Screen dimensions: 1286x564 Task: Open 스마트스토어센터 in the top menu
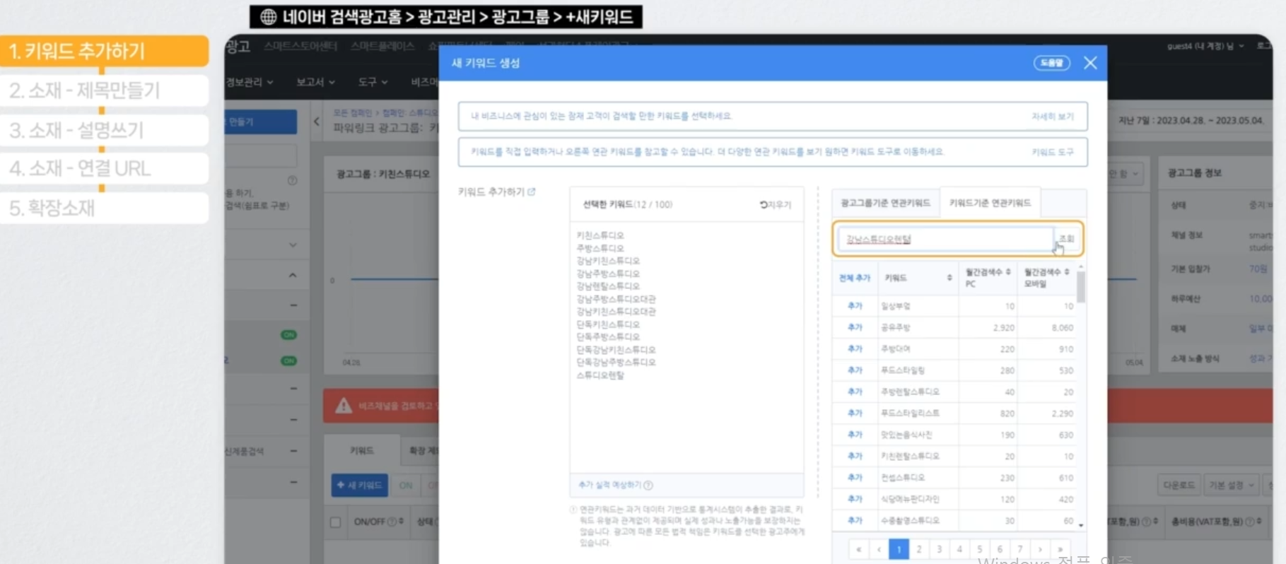pos(300,46)
